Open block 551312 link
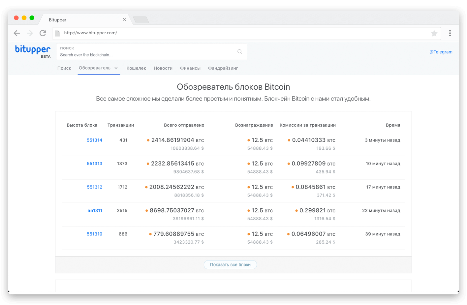467x305 pixels. pos(94,187)
